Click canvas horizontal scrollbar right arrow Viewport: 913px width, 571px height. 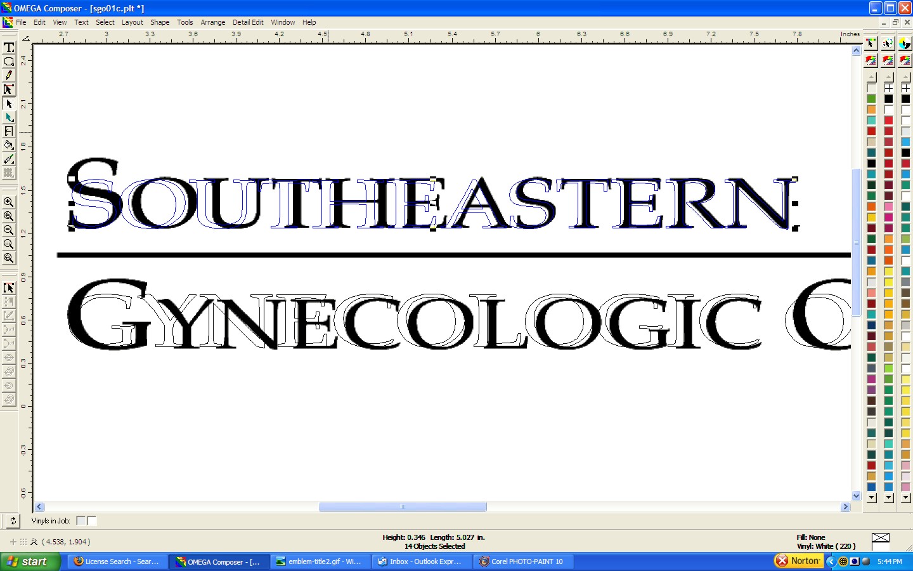point(845,507)
